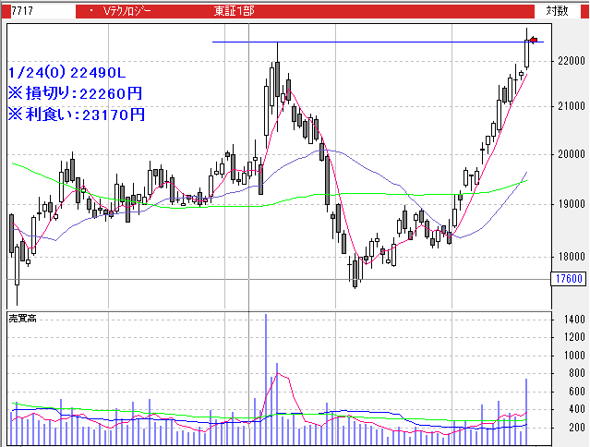Click the 20000 price axis label
This screenshot has width=590, height=447.
pos(567,155)
